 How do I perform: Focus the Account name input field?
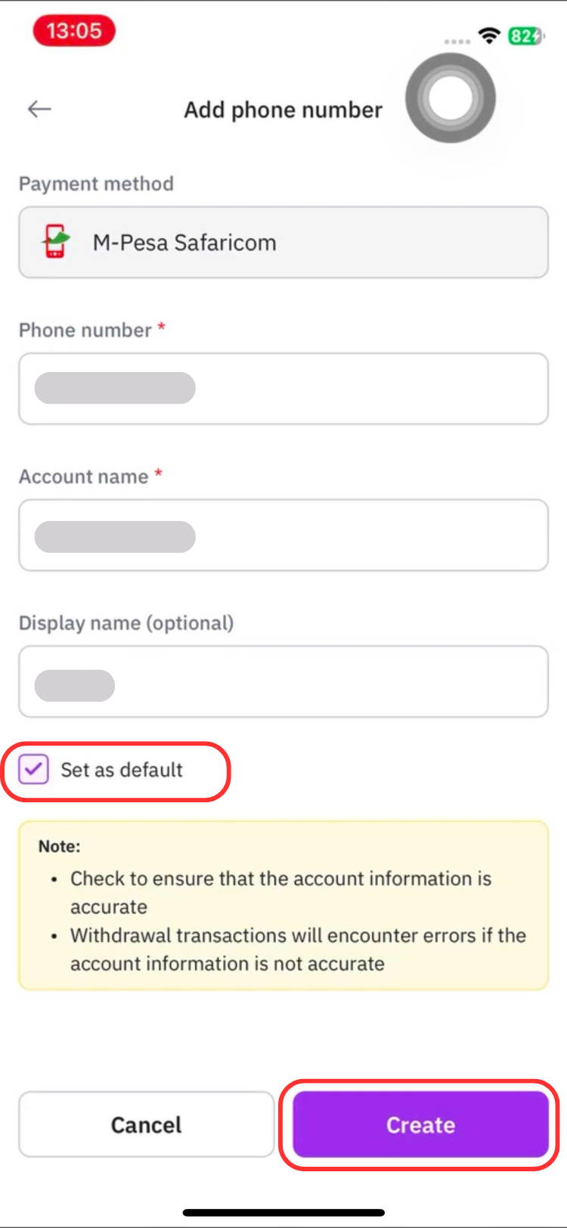click(283, 535)
